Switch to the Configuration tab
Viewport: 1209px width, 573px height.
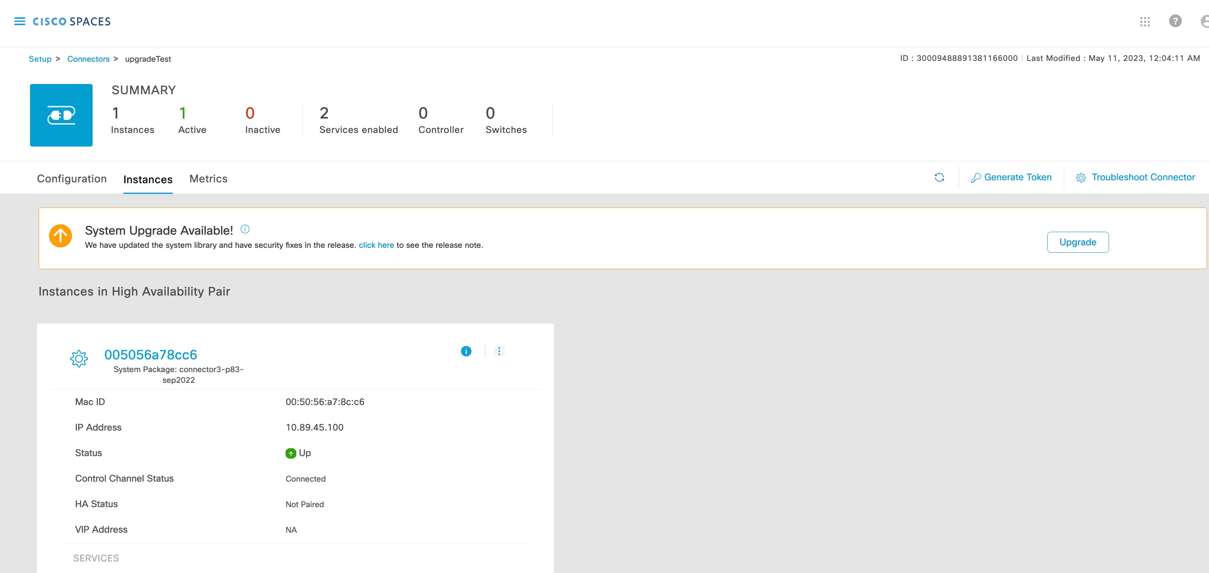[x=71, y=179]
